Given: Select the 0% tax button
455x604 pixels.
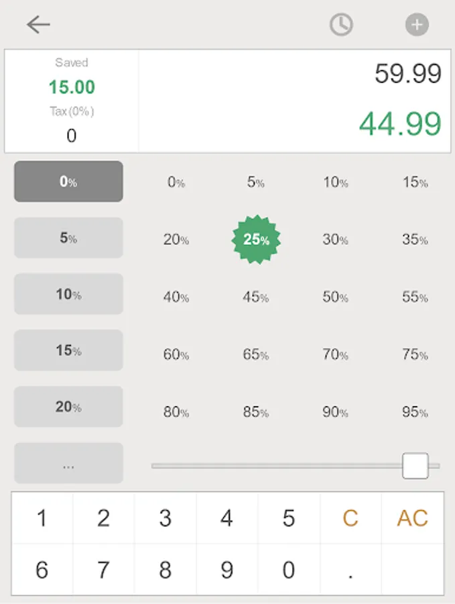Looking at the screenshot, I should pos(68,181).
